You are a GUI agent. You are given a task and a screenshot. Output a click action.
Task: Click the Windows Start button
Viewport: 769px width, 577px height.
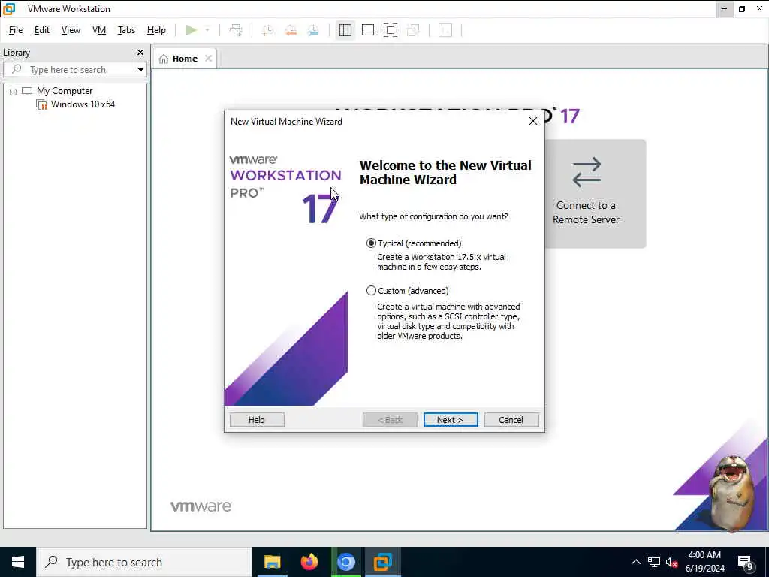click(18, 562)
